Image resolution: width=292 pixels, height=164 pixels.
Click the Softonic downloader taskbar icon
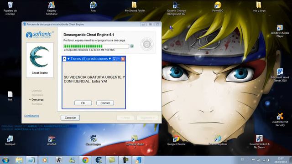(138, 160)
